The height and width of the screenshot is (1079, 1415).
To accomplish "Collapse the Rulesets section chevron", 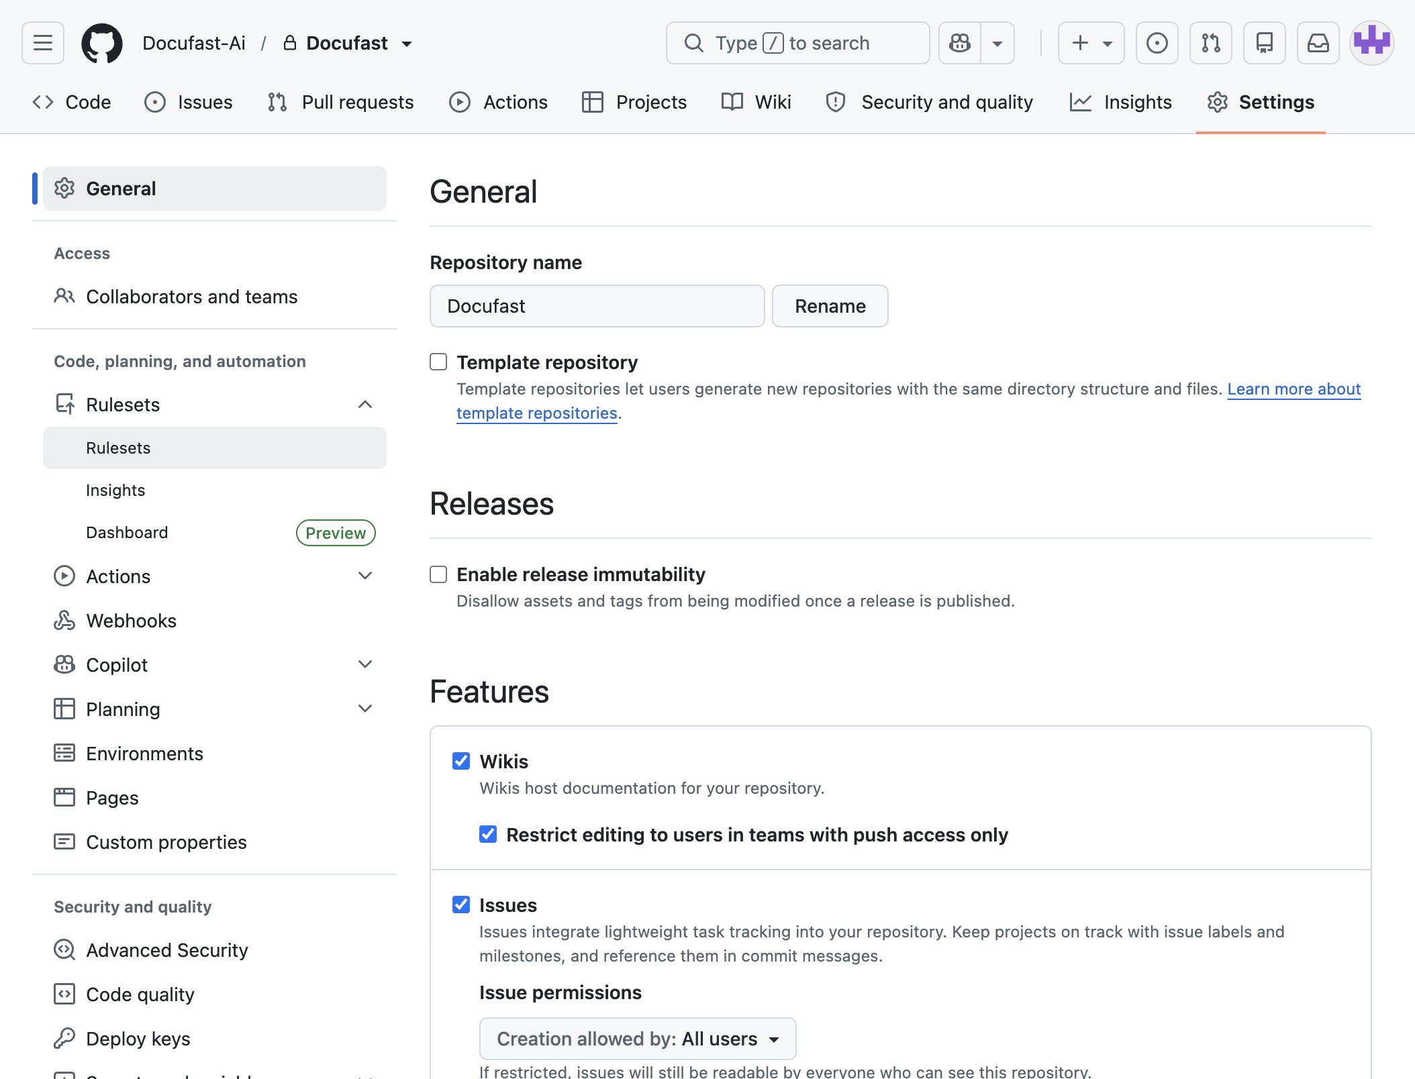I will 365,404.
